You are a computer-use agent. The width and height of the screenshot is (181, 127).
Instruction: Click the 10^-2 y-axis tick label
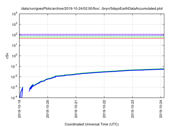(x=14, y=77)
